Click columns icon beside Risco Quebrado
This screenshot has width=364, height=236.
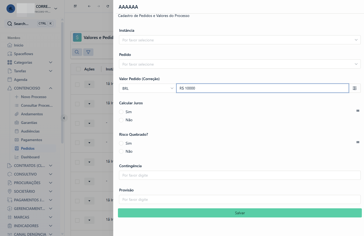coord(358,142)
